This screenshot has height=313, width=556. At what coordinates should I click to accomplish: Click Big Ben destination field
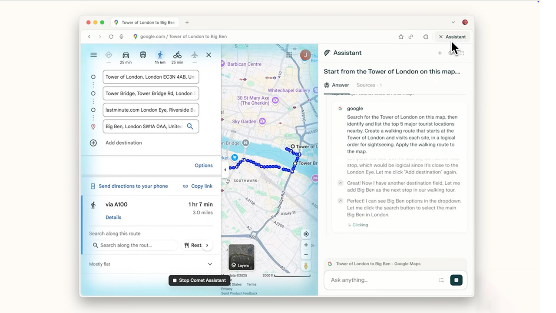(x=151, y=127)
